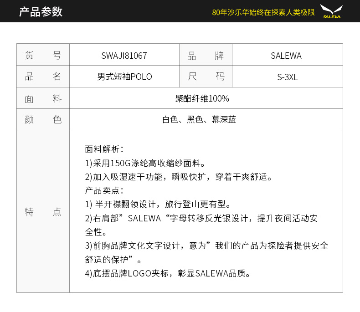Image resolution: width=360 pixels, height=312 pixels.
Task: Select the 货号 label cell
Action: 43,55
